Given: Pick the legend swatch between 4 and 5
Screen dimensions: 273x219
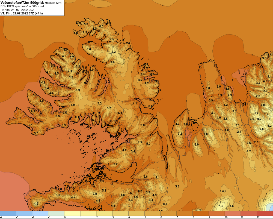Looking at the screenshot, I should click(136, 214).
